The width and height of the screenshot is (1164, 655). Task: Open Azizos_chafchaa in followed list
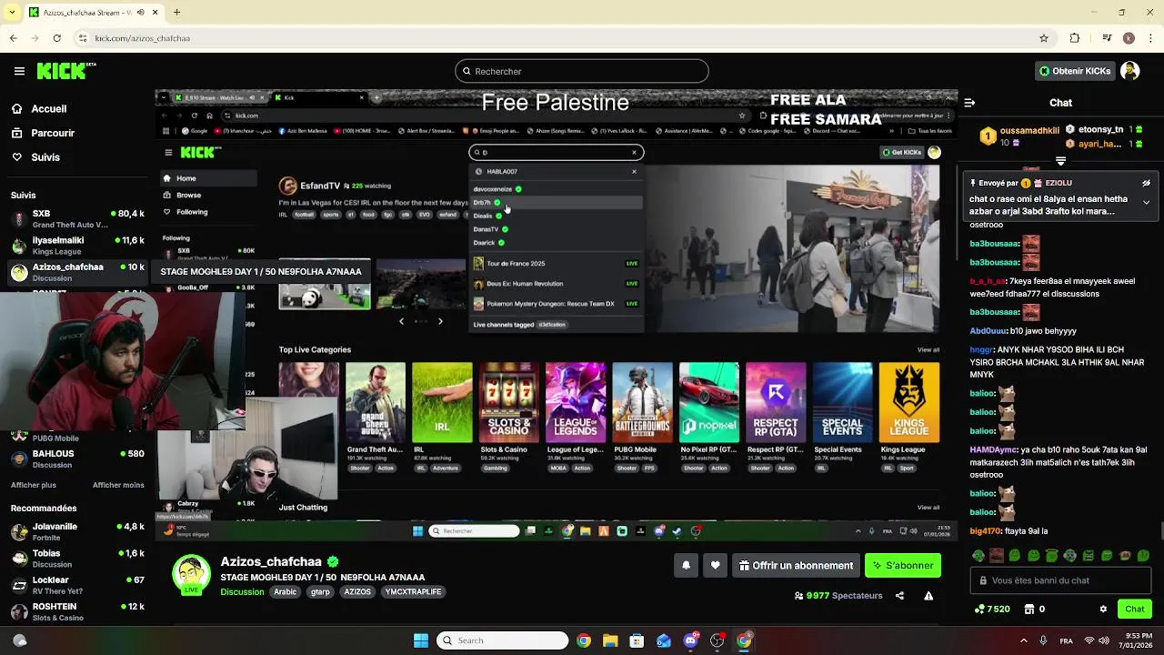point(77,272)
